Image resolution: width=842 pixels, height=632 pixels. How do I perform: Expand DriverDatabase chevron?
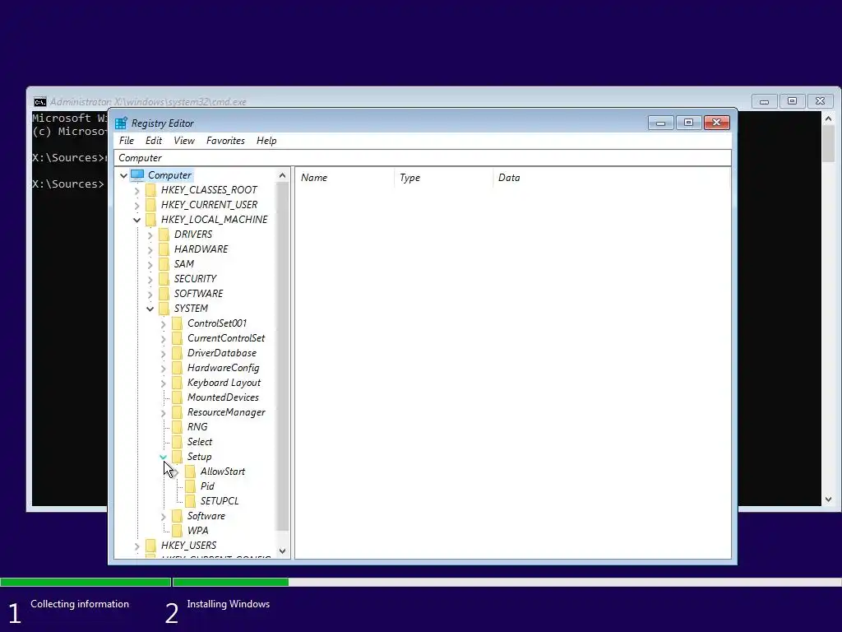click(164, 354)
